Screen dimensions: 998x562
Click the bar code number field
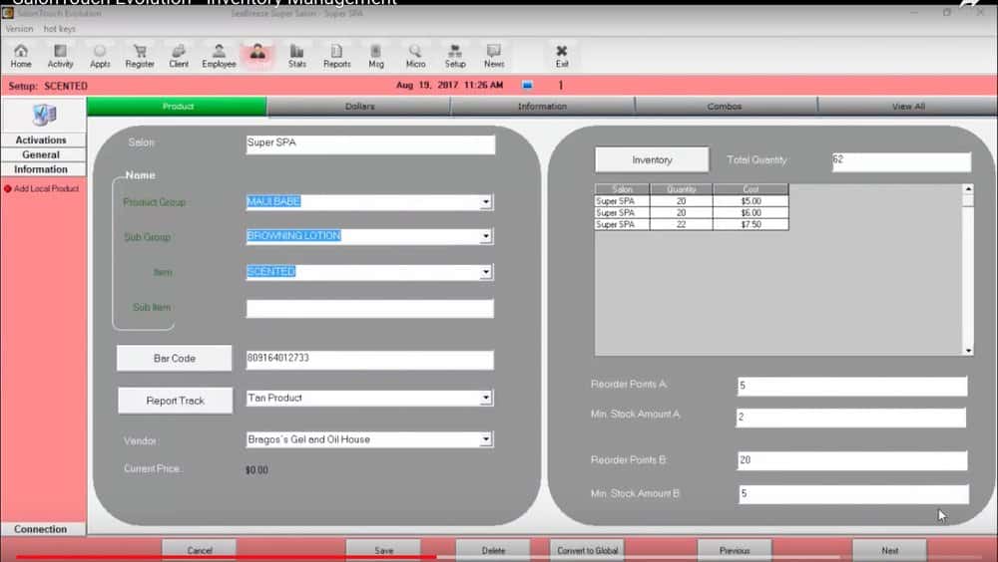(x=370, y=360)
